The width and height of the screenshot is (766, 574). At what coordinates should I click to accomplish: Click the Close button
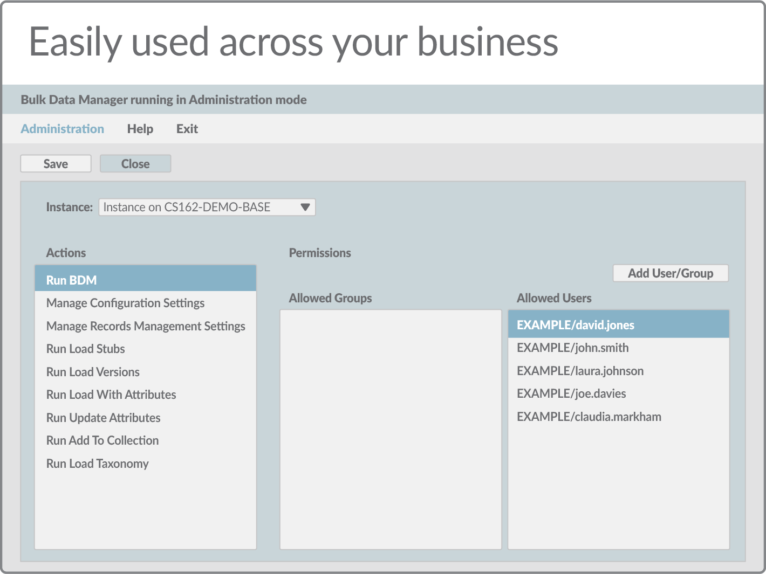point(135,163)
